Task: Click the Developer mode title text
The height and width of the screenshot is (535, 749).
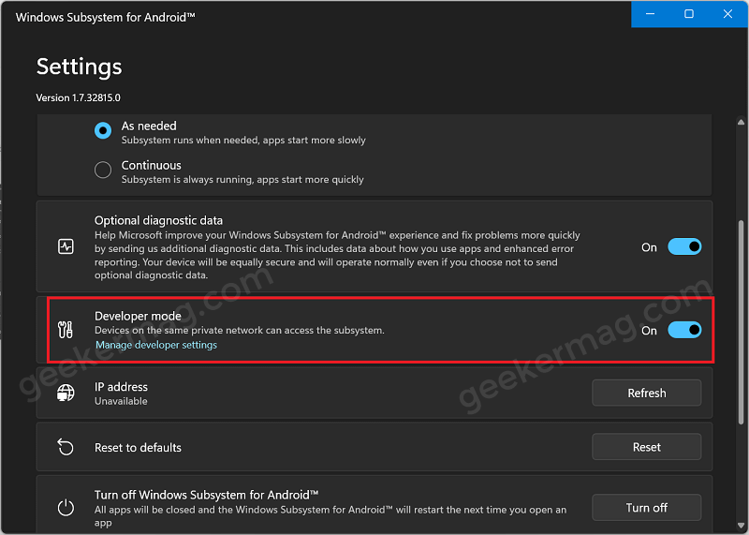Action: coord(138,316)
